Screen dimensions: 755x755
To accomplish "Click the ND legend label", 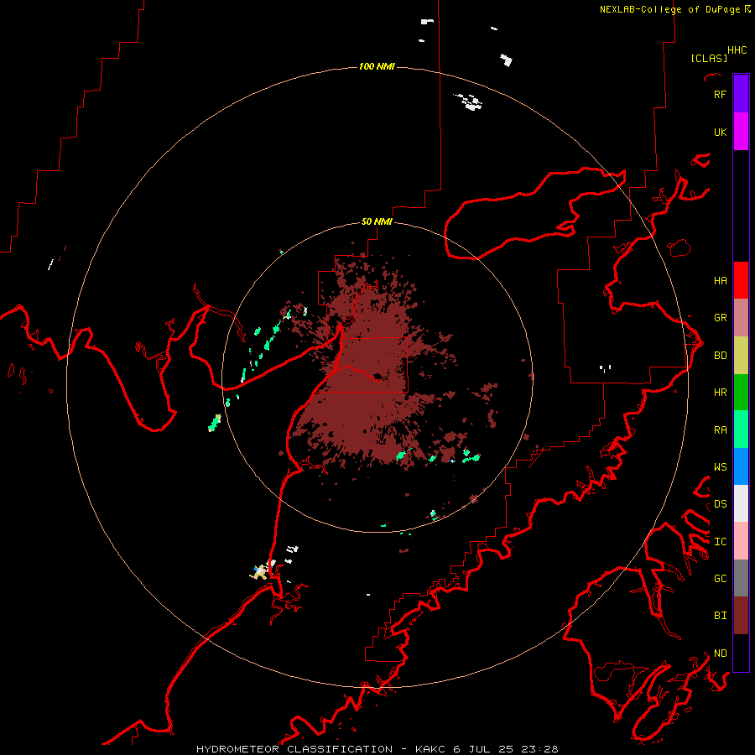I will (x=720, y=653).
